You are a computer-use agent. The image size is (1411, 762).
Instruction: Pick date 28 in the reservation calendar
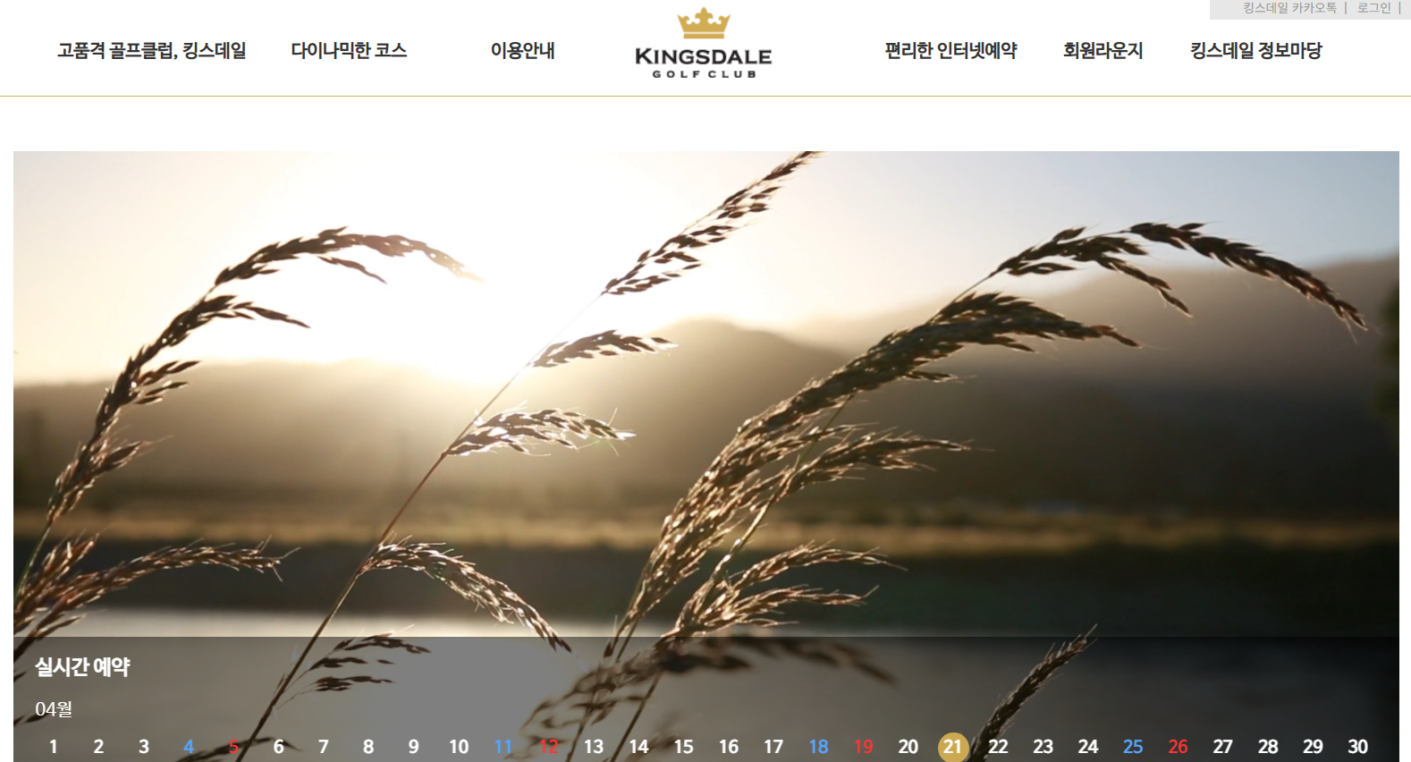(1268, 747)
